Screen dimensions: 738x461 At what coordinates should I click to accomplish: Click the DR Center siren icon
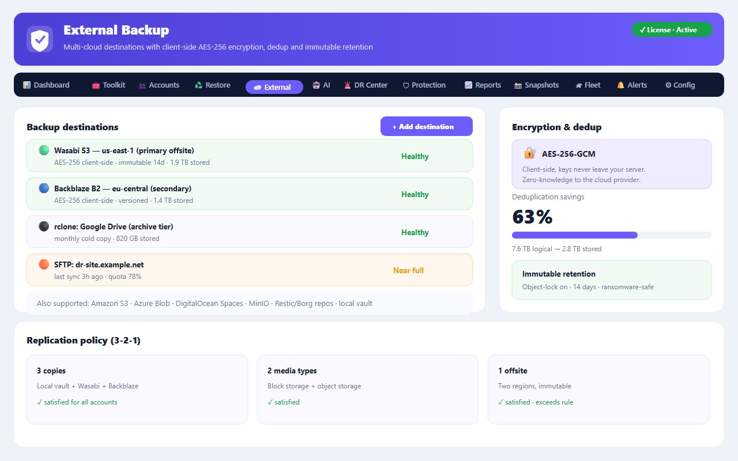[x=348, y=85]
